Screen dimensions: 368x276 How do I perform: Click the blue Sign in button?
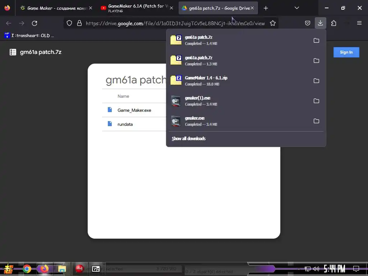(x=346, y=52)
